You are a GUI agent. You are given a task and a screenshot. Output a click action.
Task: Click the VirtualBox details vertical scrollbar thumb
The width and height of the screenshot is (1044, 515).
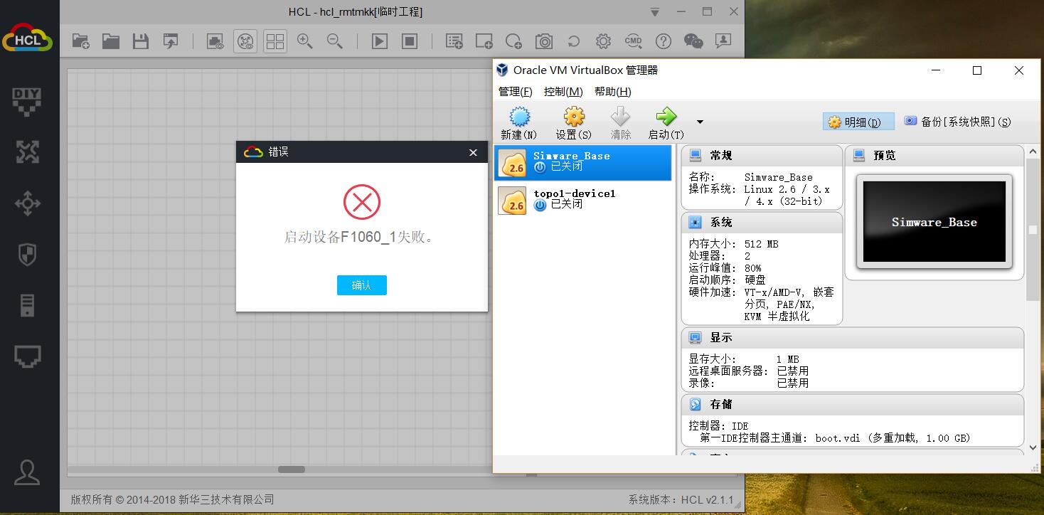point(1033,230)
